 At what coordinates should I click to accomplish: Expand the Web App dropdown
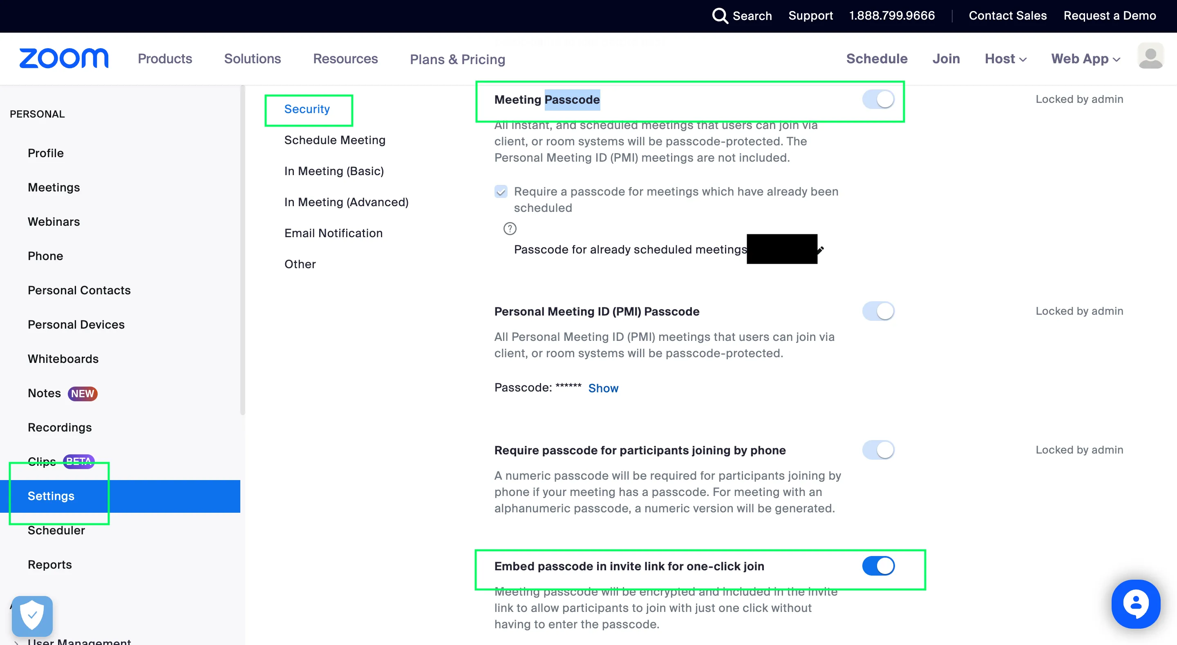click(x=1085, y=59)
